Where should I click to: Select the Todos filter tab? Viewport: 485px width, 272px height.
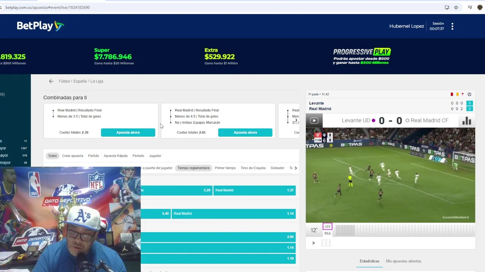click(x=53, y=156)
